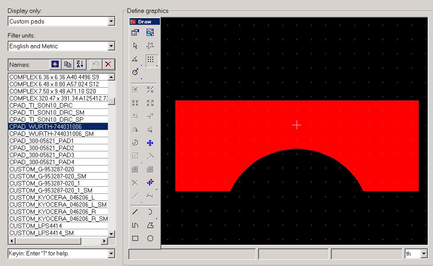Select 'CUSTOM_G-953287-020_SM' entry
Viewport: 433px width, 266px height.
(x=58, y=176)
